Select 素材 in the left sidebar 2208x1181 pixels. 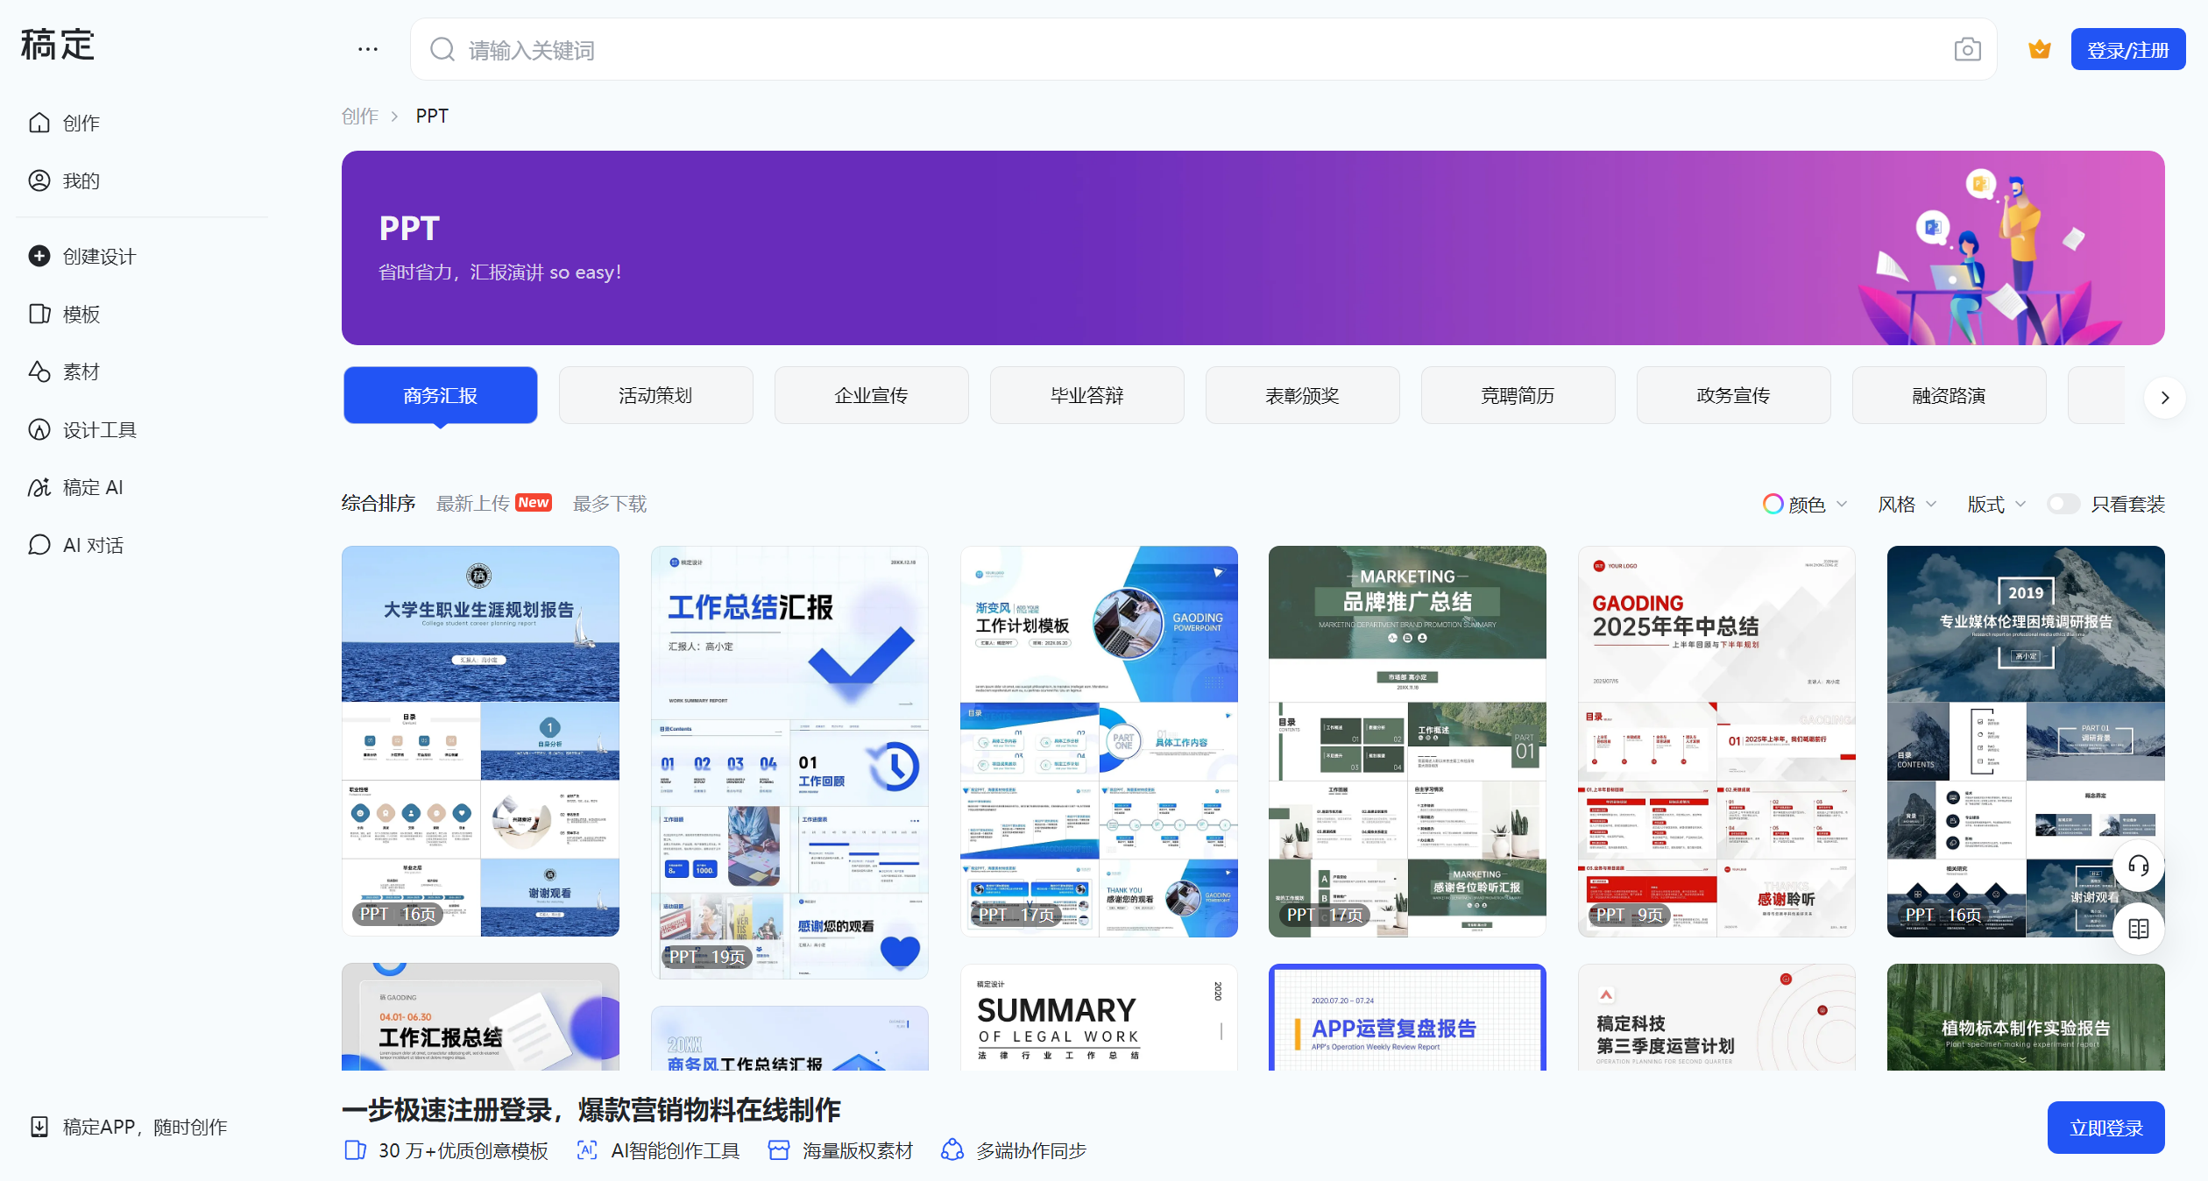click(80, 371)
